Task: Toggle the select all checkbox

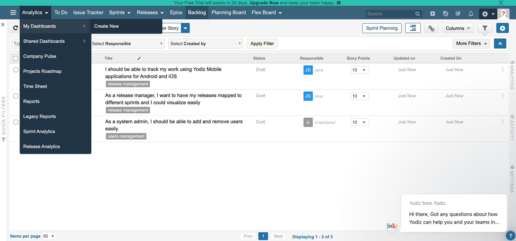Action: tap(15, 58)
